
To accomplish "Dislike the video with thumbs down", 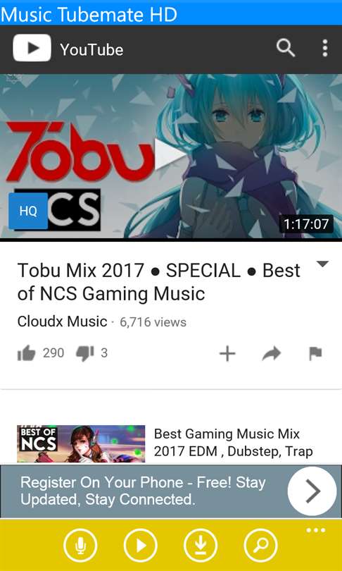I will 85,354.
